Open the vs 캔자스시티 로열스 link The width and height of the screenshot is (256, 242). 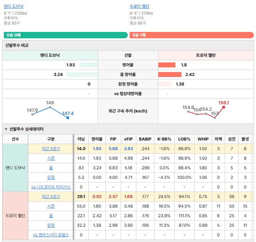(51, 235)
